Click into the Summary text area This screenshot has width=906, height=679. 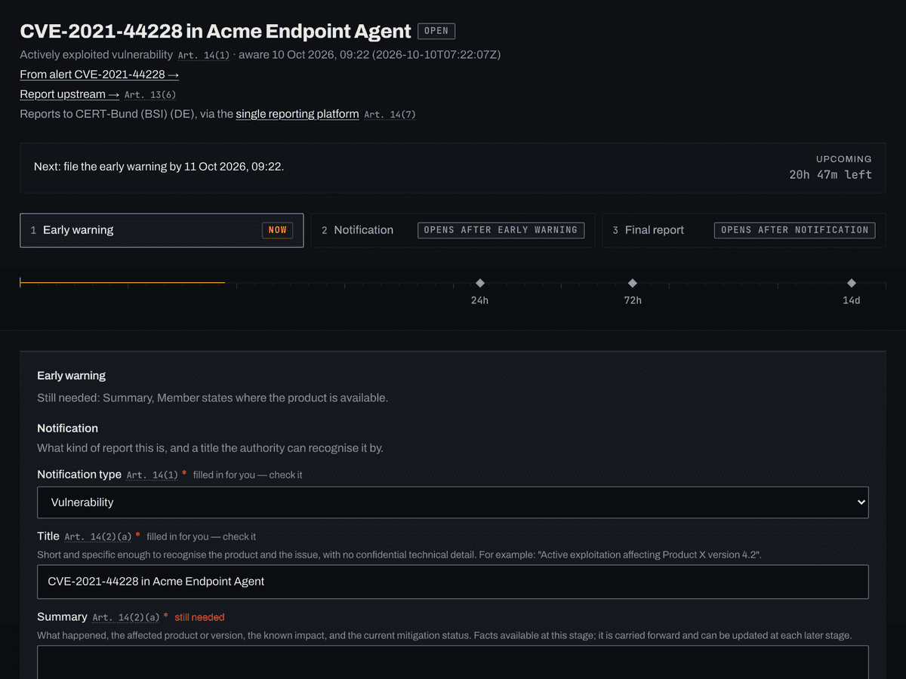453,662
